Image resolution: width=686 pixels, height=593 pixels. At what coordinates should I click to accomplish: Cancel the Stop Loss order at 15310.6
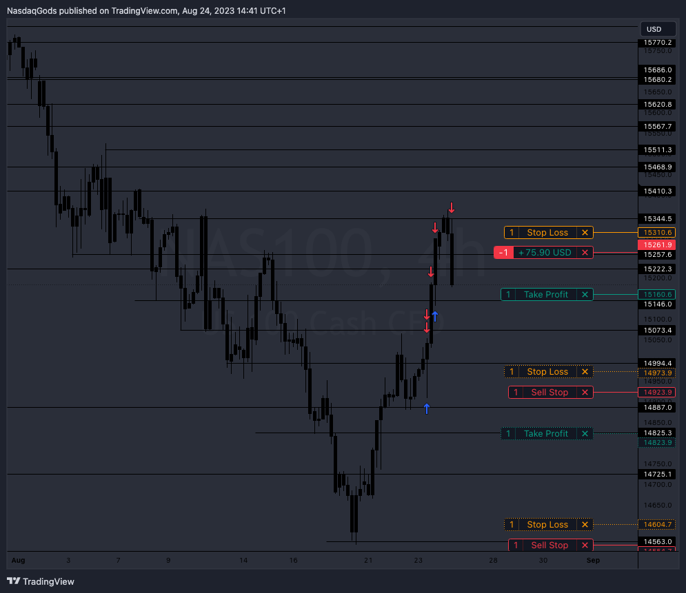(x=585, y=233)
